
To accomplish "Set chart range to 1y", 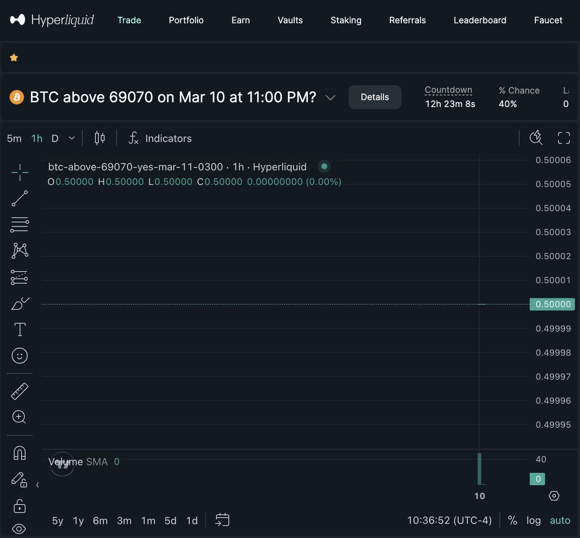I will (x=78, y=521).
